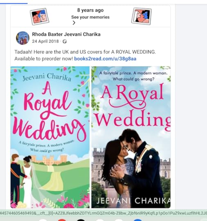
Task: Click the 8 years ago heading
Action: pyautogui.click(x=90, y=10)
